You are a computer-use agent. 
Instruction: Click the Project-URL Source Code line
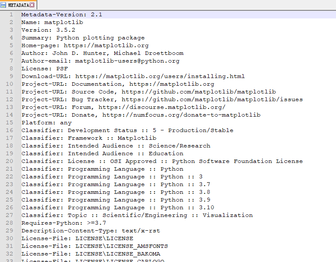click(148, 92)
